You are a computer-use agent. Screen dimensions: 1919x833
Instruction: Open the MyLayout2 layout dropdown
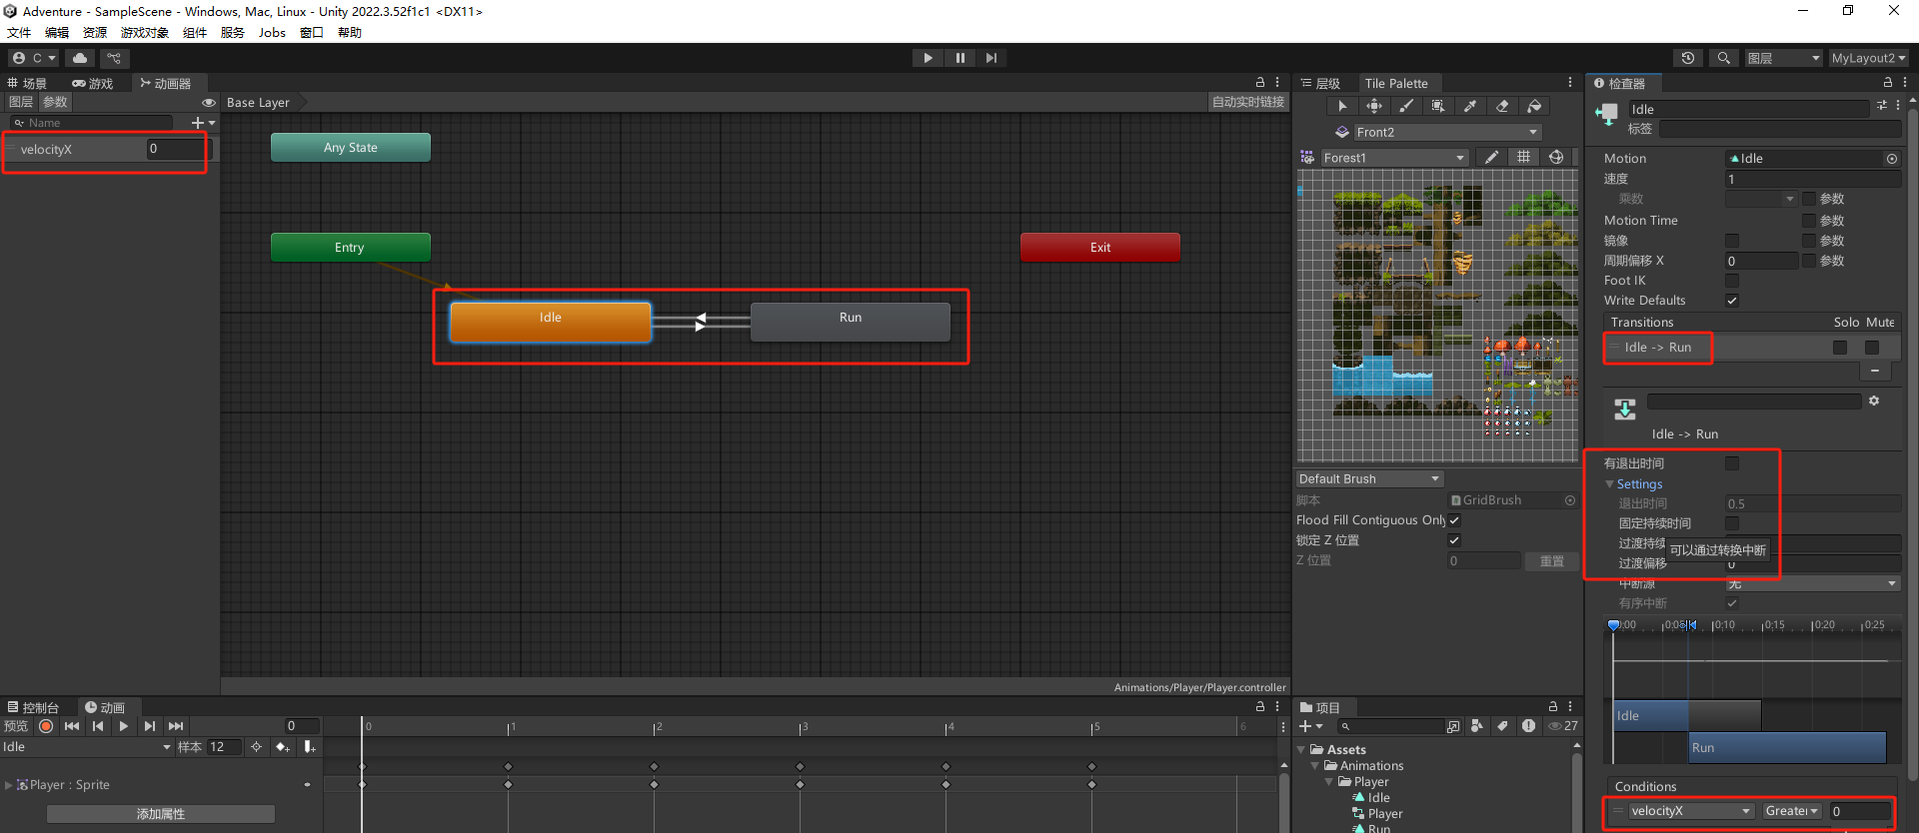1868,58
